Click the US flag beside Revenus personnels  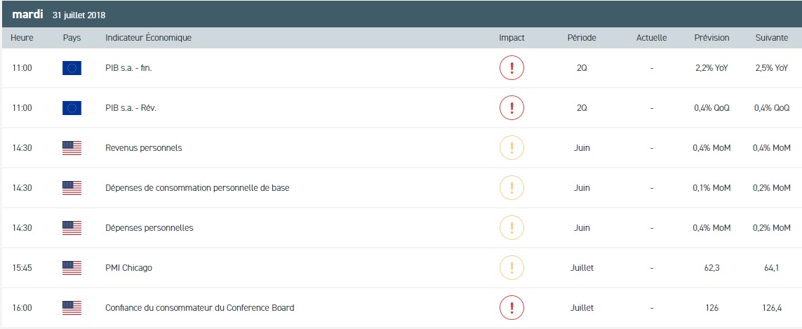(x=72, y=148)
